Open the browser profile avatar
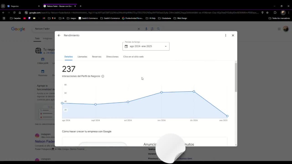The image size is (292, 164). (283, 13)
